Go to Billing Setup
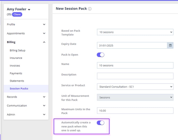The width and height of the screenshot is (178, 140). point(18,50)
